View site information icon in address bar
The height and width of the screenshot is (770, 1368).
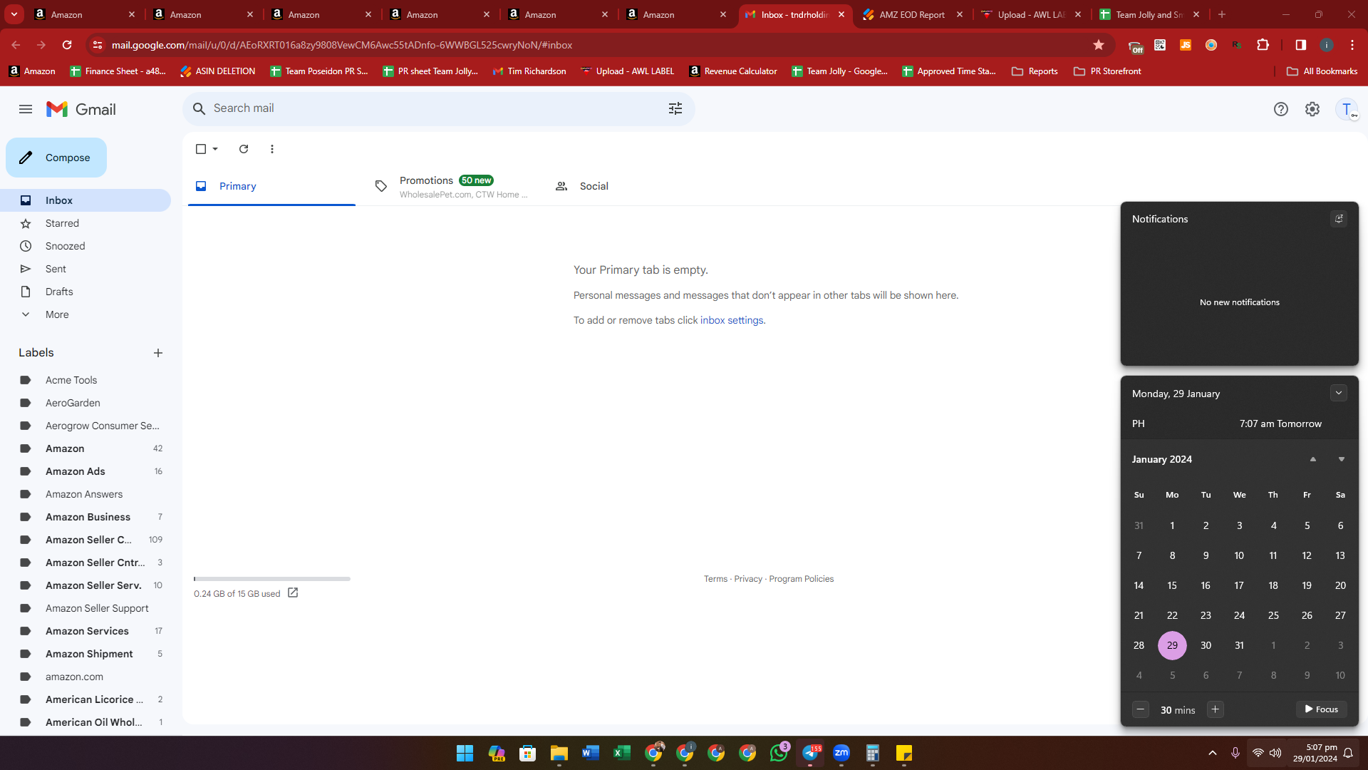(x=98, y=45)
